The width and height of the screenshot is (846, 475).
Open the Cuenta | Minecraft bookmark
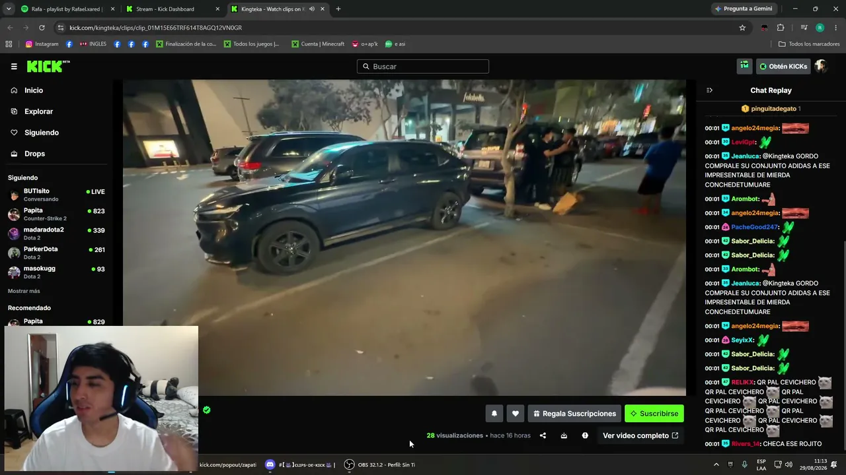click(x=319, y=44)
